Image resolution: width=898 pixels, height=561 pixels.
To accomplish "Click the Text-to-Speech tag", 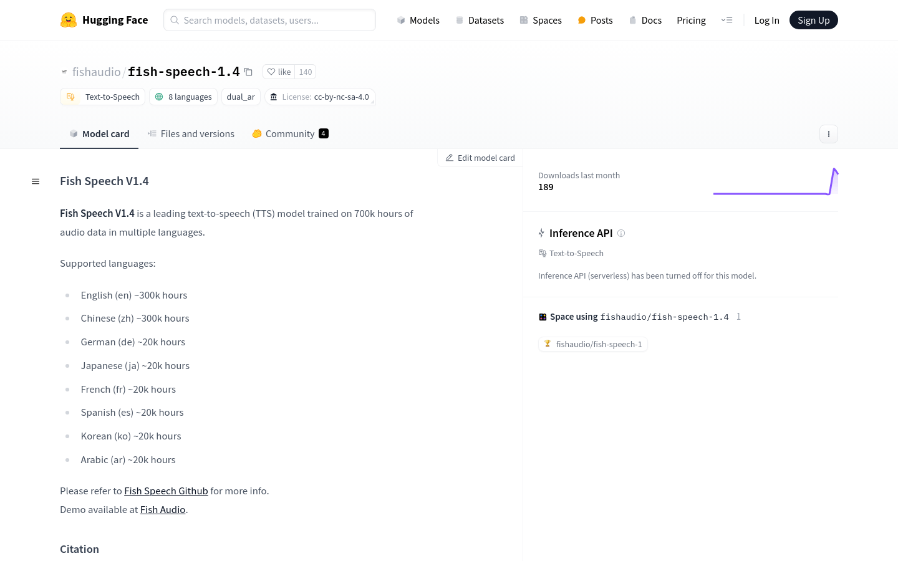I will (103, 97).
